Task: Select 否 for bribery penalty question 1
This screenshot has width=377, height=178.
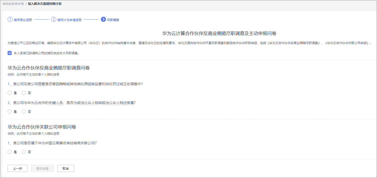Action: [x=24, y=93]
